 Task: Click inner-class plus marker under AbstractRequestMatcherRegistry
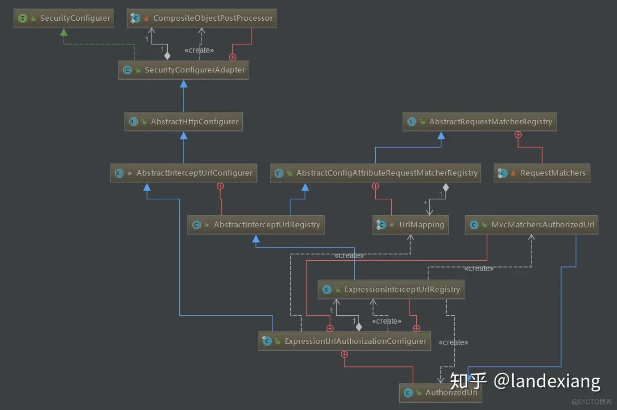pos(518,135)
